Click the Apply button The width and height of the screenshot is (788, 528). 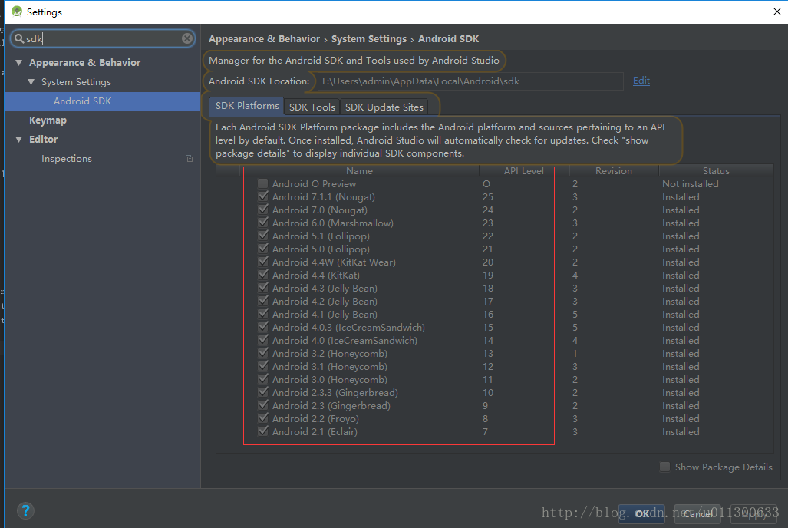point(753,514)
